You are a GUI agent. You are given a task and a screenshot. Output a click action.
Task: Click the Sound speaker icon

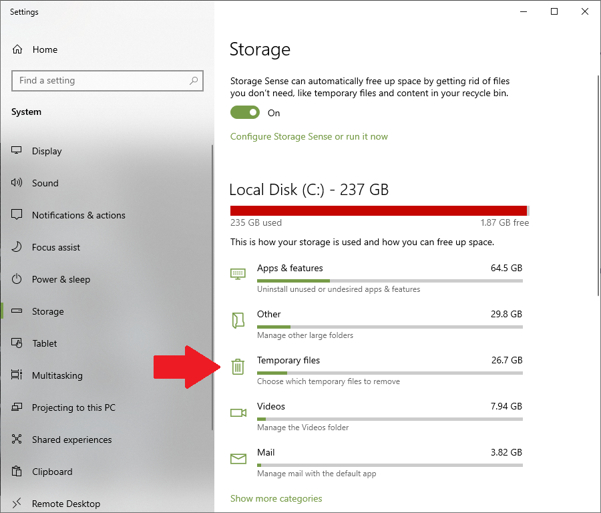[x=17, y=182]
